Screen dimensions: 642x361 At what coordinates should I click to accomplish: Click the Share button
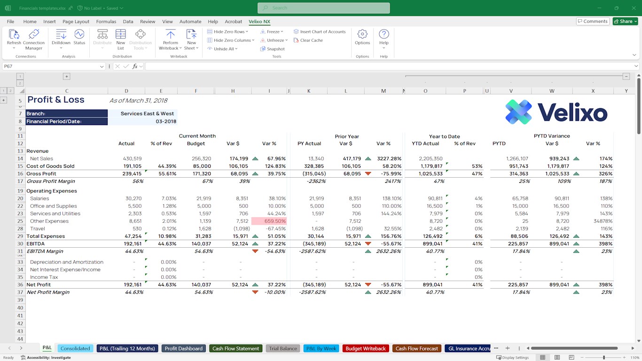coord(625,21)
